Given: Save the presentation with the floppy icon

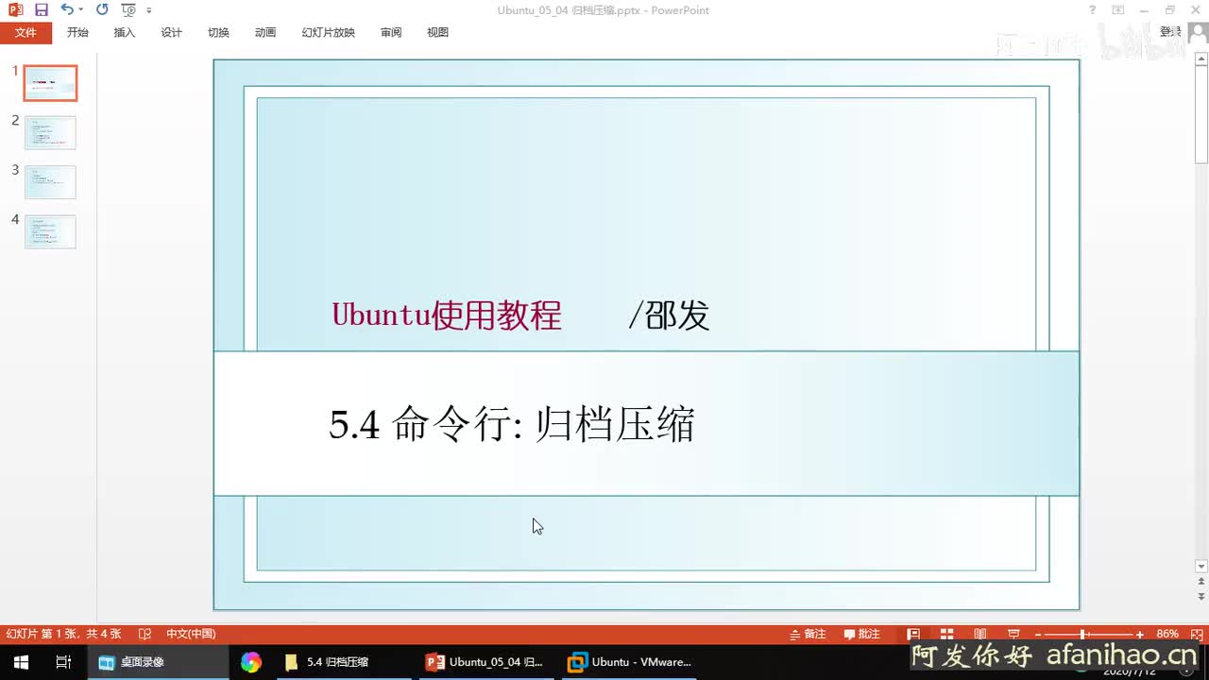Looking at the screenshot, I should [42, 10].
